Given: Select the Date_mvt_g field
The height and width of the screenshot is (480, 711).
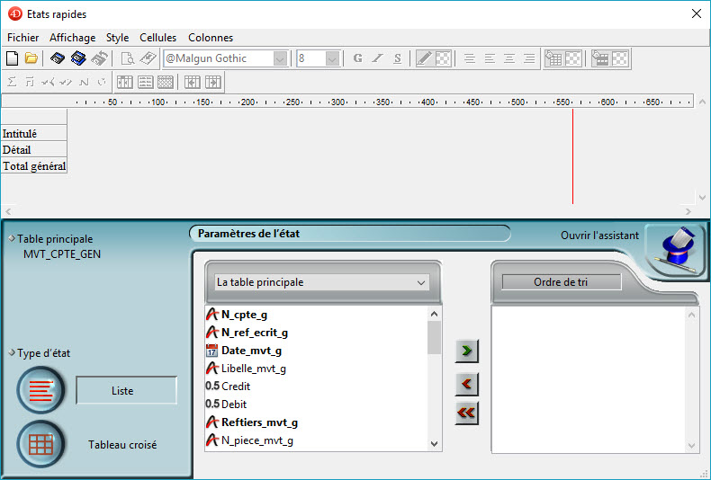Looking at the screenshot, I should pyautogui.click(x=249, y=351).
